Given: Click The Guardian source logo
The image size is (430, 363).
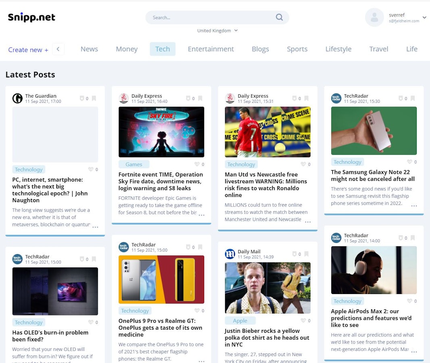Looking at the screenshot, I should point(17,98).
